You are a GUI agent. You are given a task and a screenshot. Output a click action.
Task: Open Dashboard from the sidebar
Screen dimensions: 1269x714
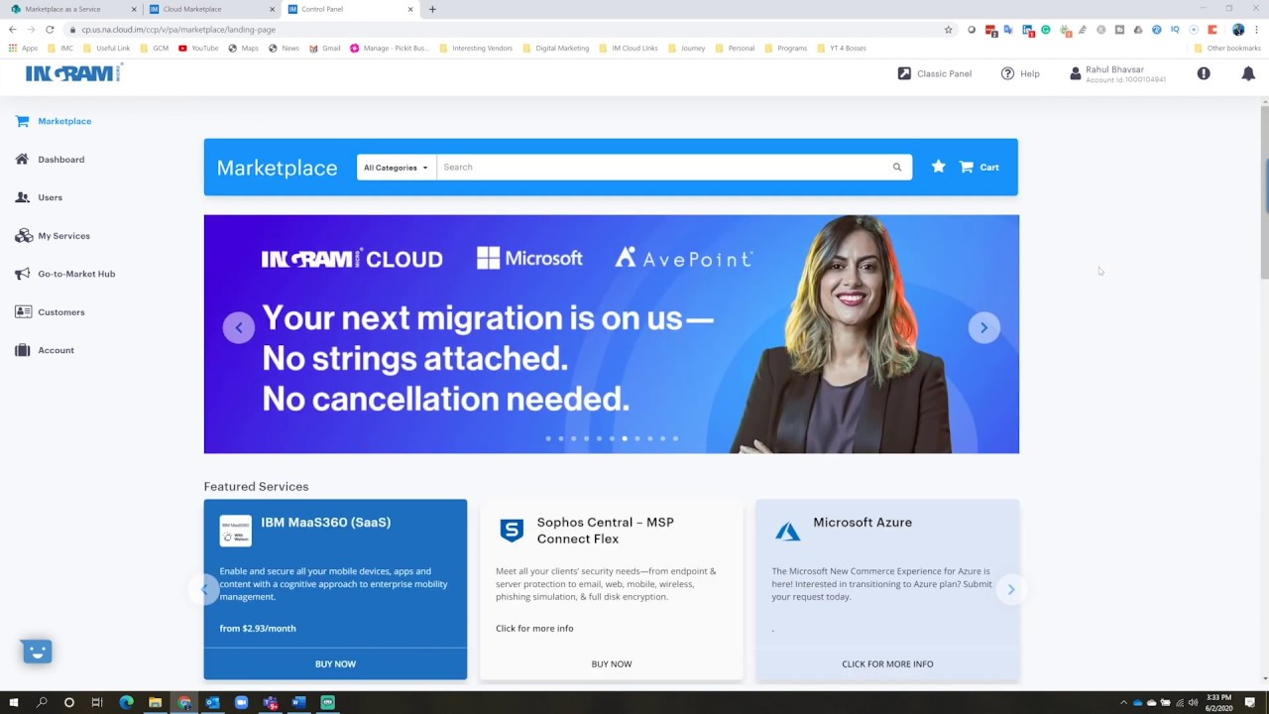pos(60,160)
